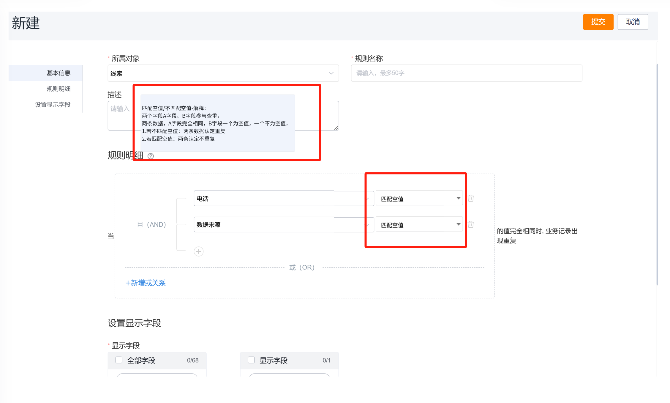Open the 数据来源 field dropdown
670x403 pixels.
pyautogui.click(x=284, y=224)
